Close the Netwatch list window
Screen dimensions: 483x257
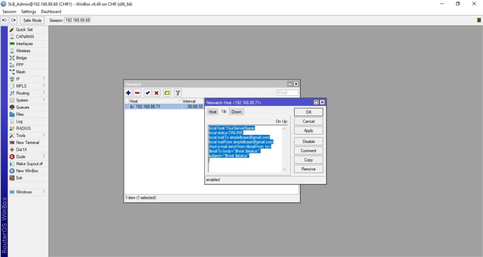(296, 84)
